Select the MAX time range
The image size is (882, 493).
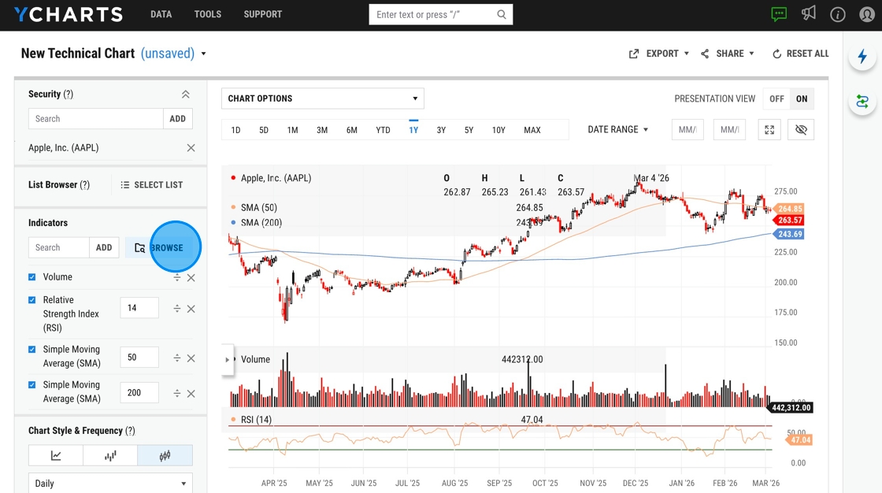click(532, 130)
